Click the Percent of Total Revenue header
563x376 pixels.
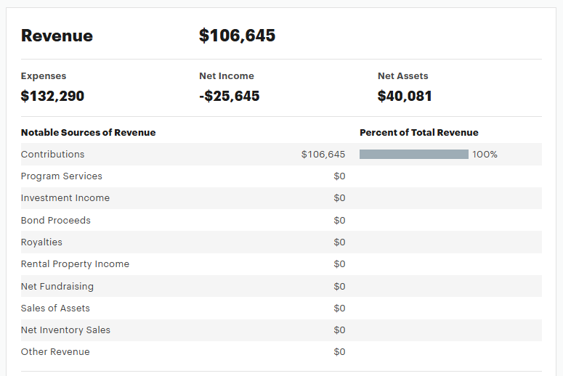tap(418, 133)
